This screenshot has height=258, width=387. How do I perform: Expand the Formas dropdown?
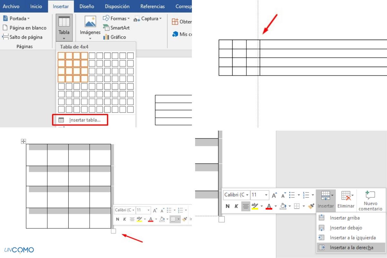click(116, 18)
